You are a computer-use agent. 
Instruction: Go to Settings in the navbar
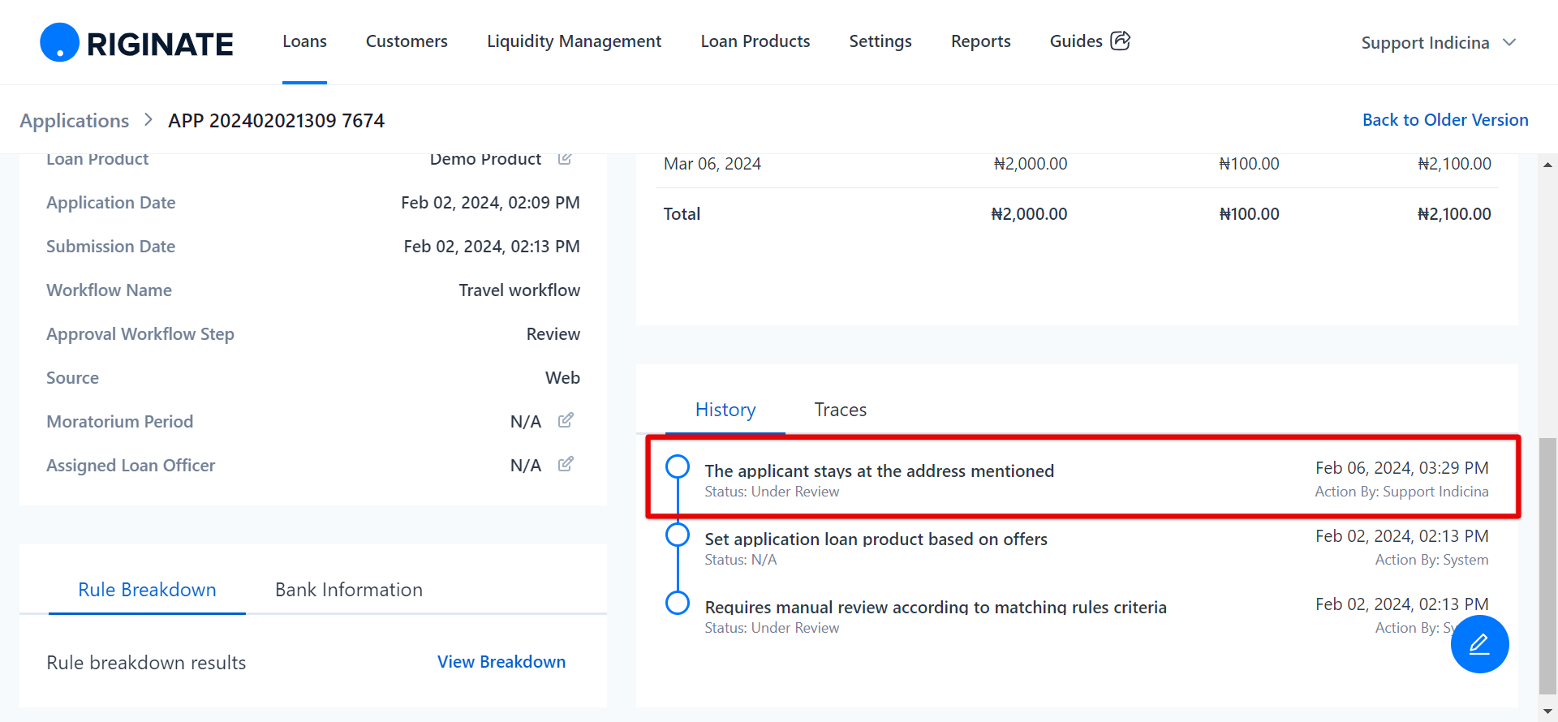point(880,41)
